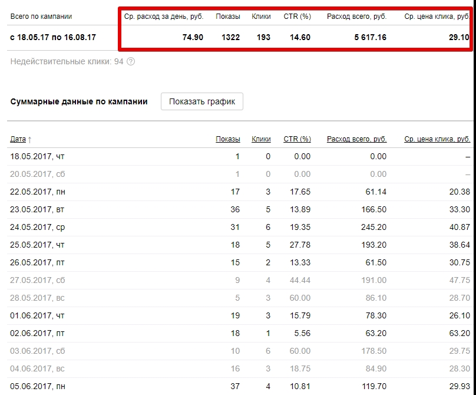Select the Всего по кампании label
Screen dimensions: 476x395
coord(41,17)
